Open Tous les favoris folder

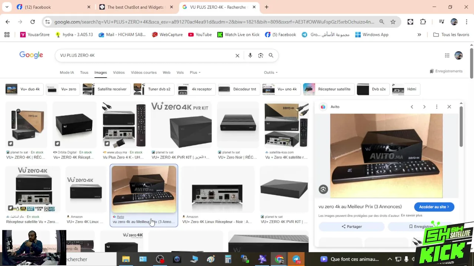[451, 34]
